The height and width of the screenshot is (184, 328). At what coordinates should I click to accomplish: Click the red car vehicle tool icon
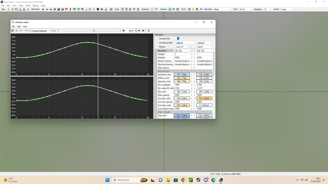pyautogui.click(x=102, y=9)
